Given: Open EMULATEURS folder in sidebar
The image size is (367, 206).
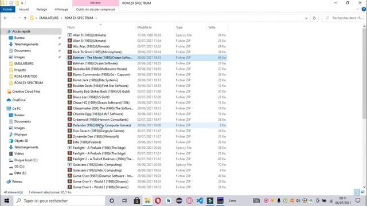Looking at the screenshot, I should pyautogui.click(x=24, y=64).
